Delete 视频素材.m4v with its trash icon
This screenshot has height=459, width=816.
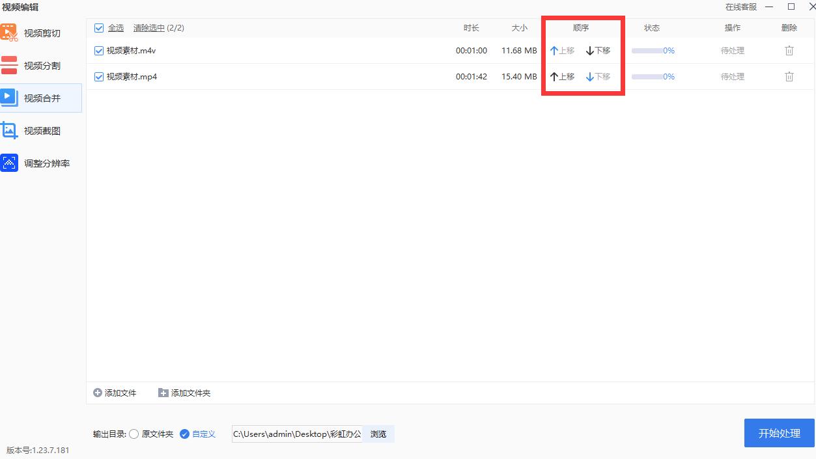pyautogui.click(x=789, y=50)
